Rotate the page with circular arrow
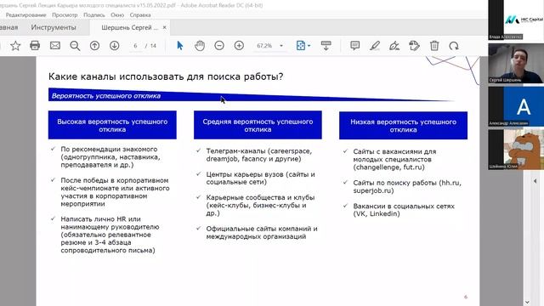Viewport: 544px width, 306px height. (454, 45)
